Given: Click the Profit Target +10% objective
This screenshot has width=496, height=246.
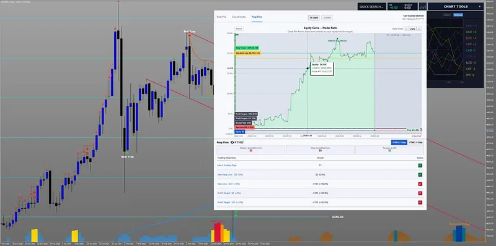Looking at the screenshot, I should point(231,203).
